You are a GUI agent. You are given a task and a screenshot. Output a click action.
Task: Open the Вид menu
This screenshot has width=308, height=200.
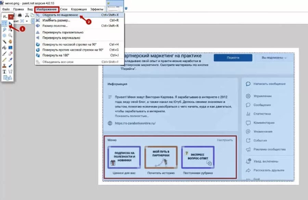30,9
